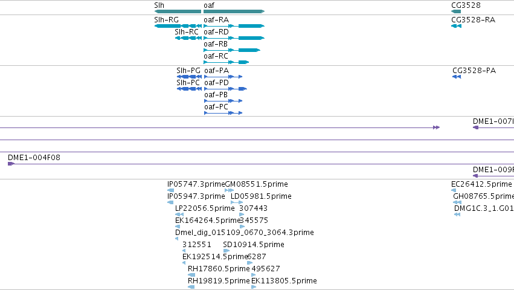Select EST RH17860.5prime
Viewport: 514px width, 290px height.
[x=191, y=275]
